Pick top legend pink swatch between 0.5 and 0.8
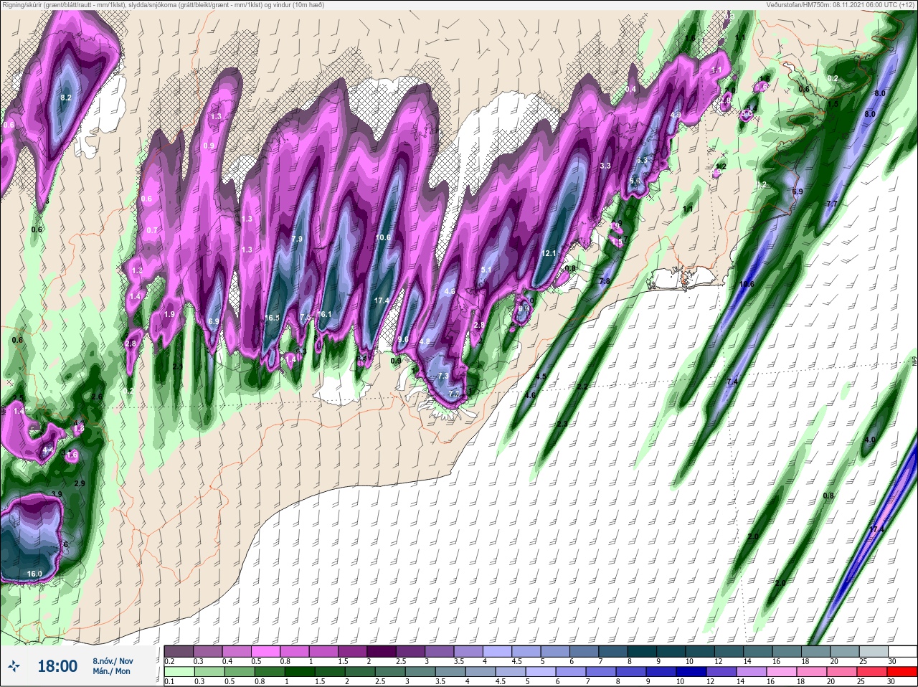Screen dimensions: 918x687 point(267,651)
